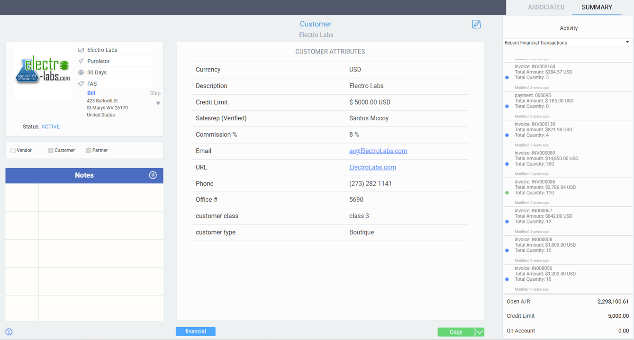Open the Recent Financial Transactions dropdown
Viewport: 634px width, 340px height.
click(x=567, y=43)
